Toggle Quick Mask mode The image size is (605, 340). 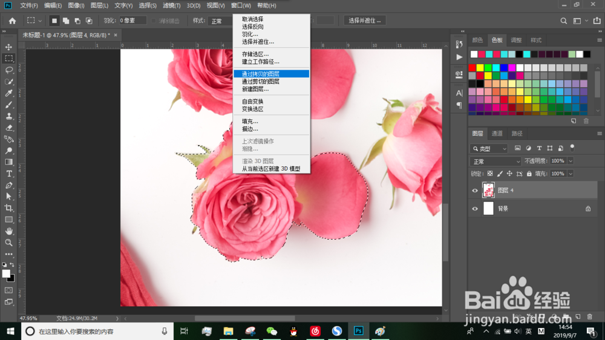click(8, 290)
